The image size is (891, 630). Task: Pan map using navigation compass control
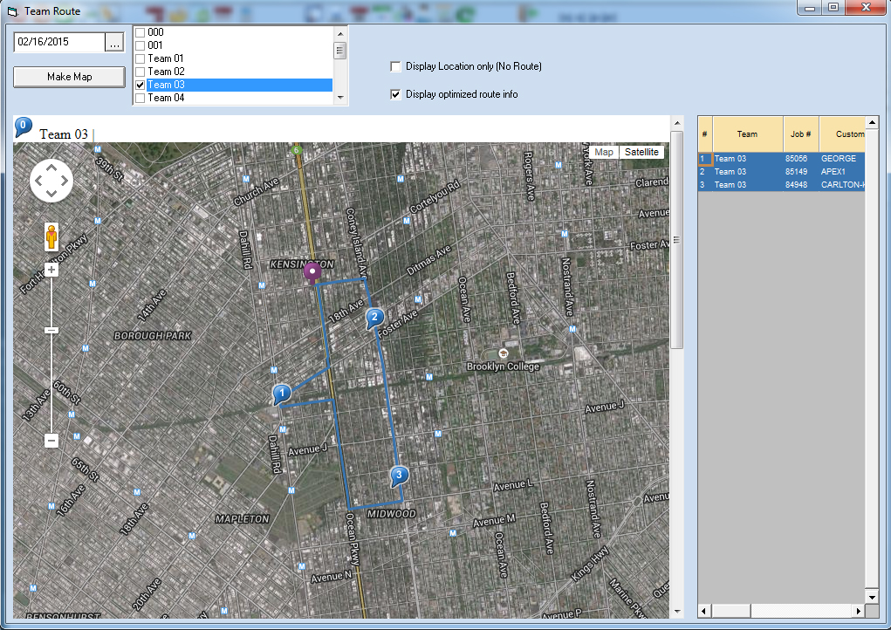coord(51,181)
